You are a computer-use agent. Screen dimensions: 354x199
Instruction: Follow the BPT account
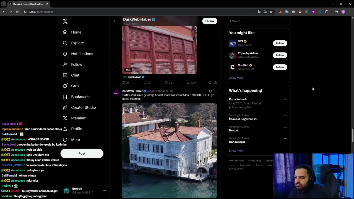coord(280,43)
